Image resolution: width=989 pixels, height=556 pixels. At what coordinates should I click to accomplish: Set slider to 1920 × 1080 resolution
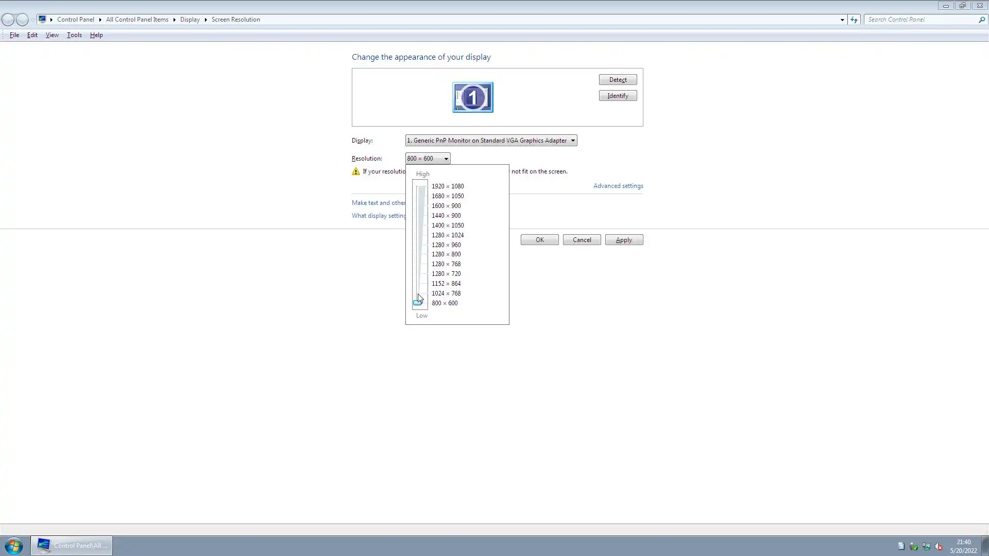click(x=447, y=186)
